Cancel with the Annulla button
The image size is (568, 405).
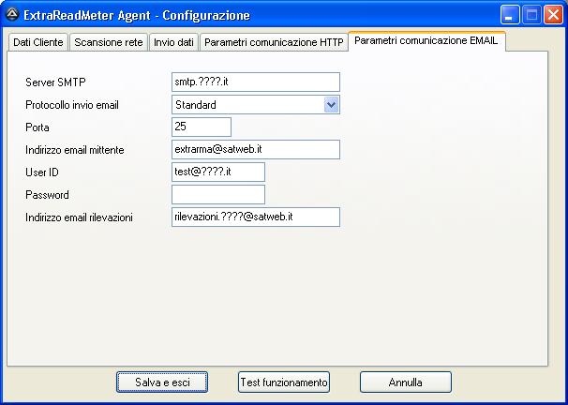[x=405, y=382]
